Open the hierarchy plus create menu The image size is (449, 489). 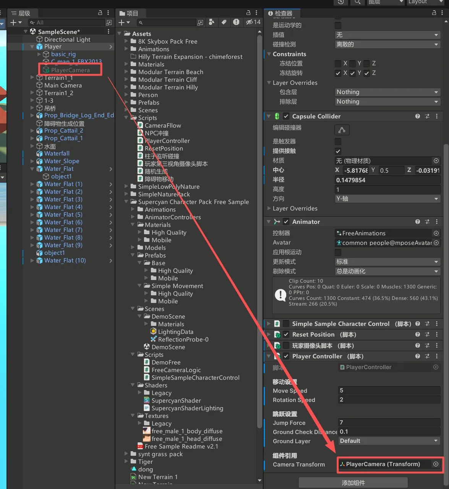tap(16, 23)
